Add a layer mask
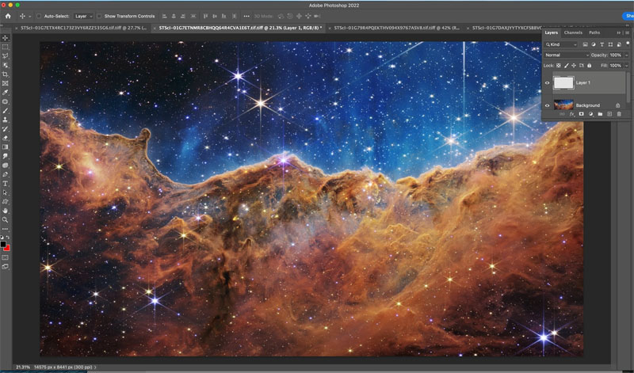This screenshot has width=634, height=373. click(x=582, y=114)
